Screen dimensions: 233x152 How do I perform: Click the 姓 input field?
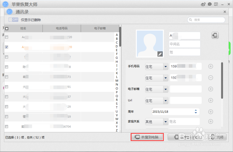click(185, 52)
